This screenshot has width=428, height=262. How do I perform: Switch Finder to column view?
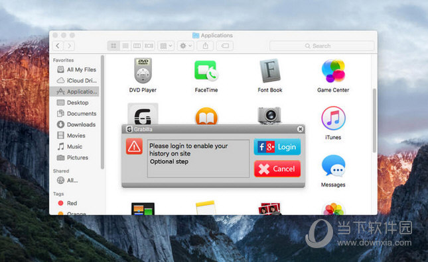pyautogui.click(x=137, y=46)
